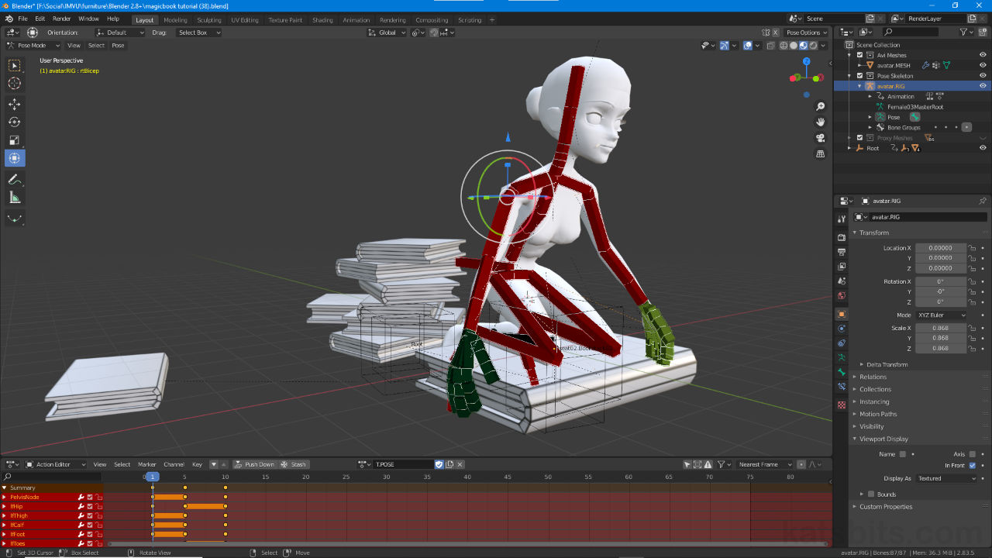
Task: Open the Object Constraints properties tab
Action: coord(842,343)
